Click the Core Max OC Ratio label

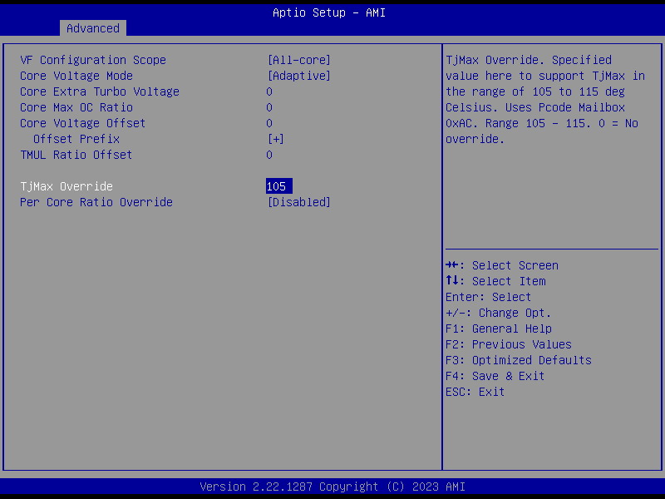[x=76, y=107]
